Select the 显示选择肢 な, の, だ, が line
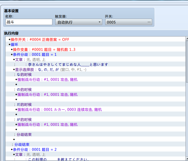Image resolution: width=188 pixels, height=161 pixels. (95, 69)
